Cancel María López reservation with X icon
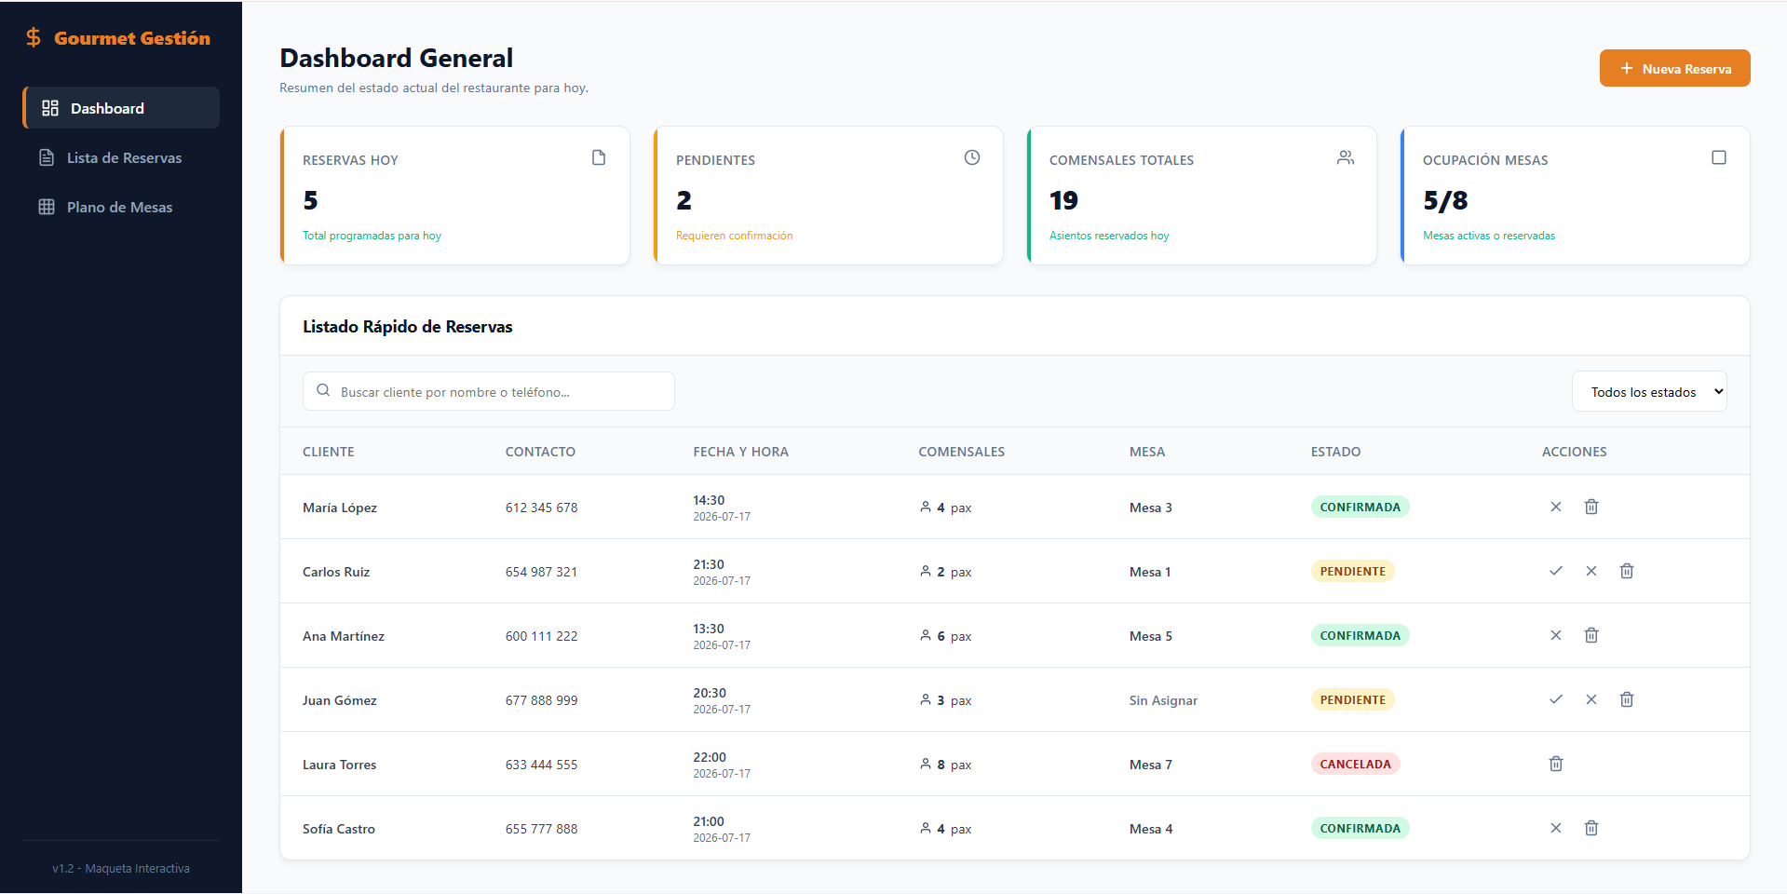Image resolution: width=1787 pixels, height=894 pixels. [x=1555, y=507]
